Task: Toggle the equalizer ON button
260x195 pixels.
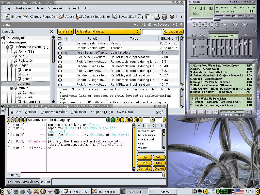Action: tap(194, 36)
